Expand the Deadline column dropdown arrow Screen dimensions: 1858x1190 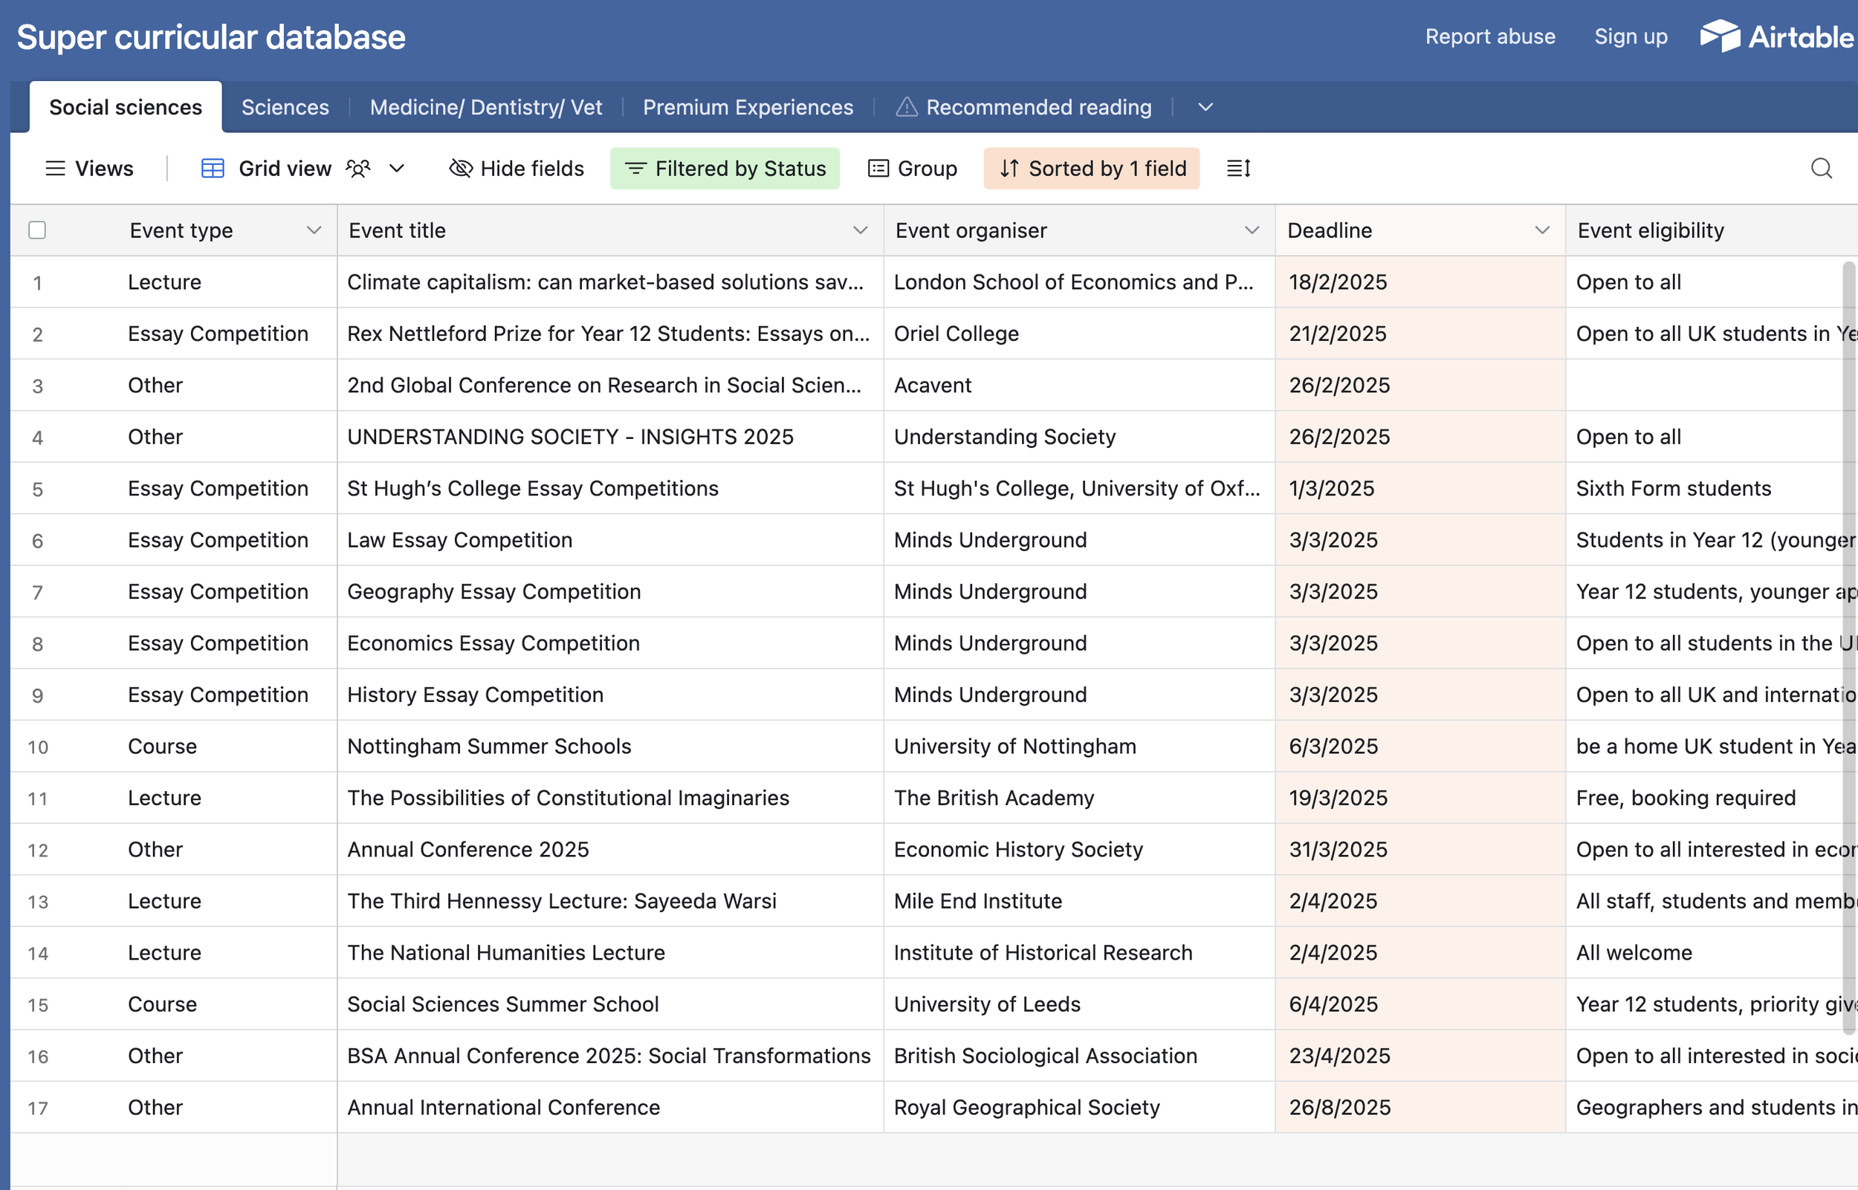click(x=1542, y=230)
